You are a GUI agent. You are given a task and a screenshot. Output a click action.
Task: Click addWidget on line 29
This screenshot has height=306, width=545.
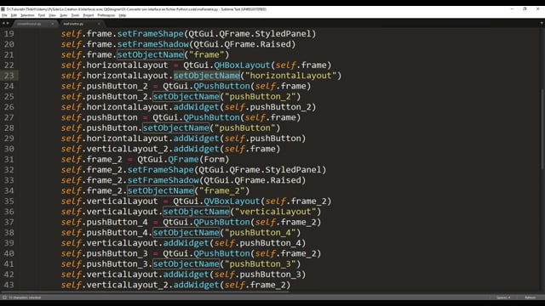point(197,139)
